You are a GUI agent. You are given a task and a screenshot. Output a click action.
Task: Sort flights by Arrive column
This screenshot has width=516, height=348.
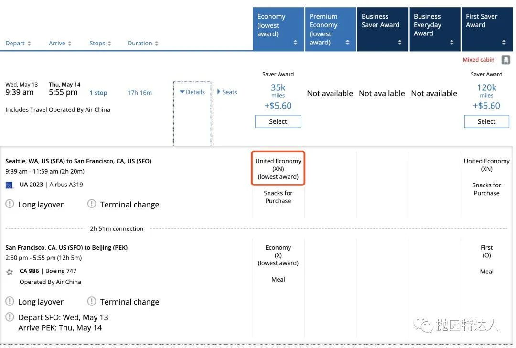pyautogui.click(x=60, y=43)
